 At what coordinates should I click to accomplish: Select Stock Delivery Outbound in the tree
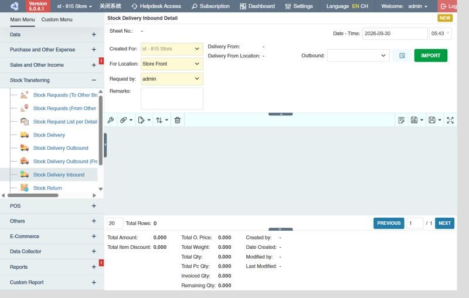pos(61,148)
